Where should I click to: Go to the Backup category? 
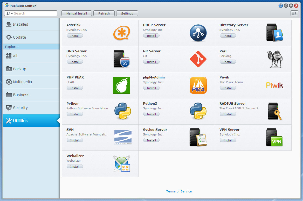click(31, 69)
